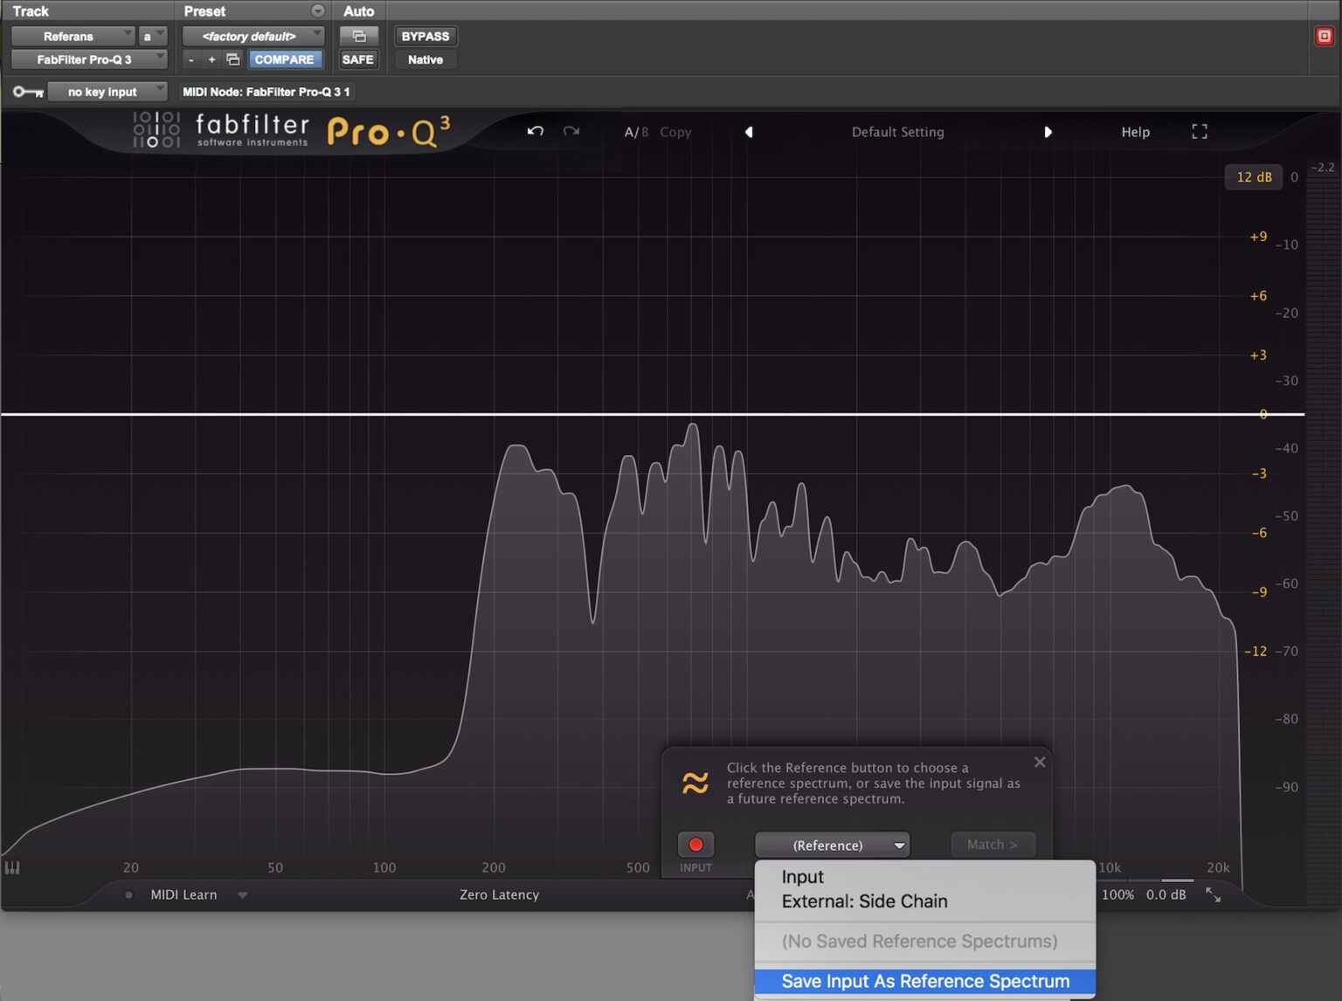Select Save Input As Reference Spectrum
The width and height of the screenshot is (1342, 1001).
pyautogui.click(x=924, y=981)
